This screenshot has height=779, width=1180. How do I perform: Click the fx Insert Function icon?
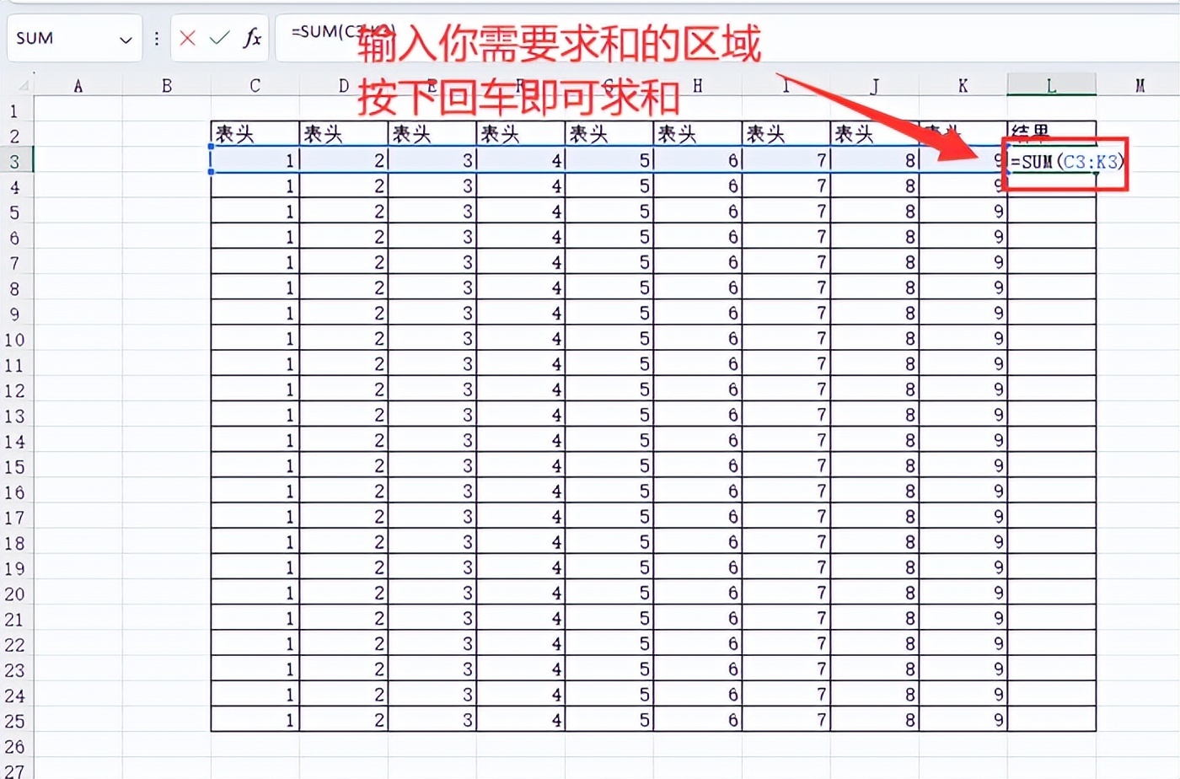[250, 38]
